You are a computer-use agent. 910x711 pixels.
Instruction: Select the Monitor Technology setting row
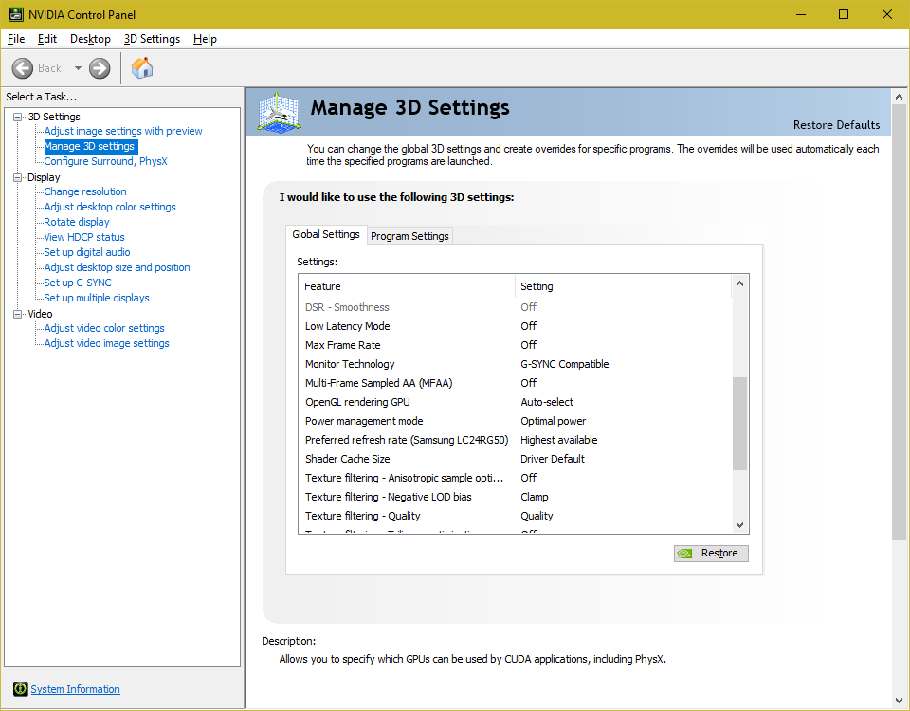pos(516,364)
